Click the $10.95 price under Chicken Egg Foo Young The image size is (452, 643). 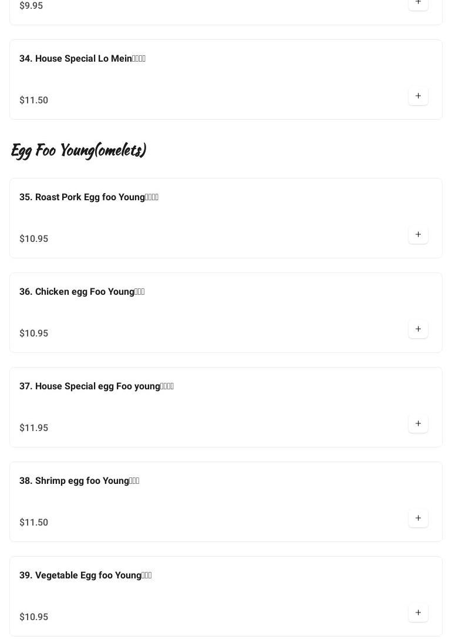click(x=34, y=334)
